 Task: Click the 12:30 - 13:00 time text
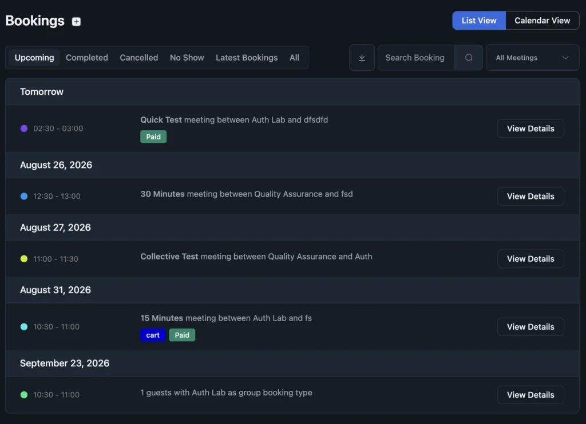57,196
